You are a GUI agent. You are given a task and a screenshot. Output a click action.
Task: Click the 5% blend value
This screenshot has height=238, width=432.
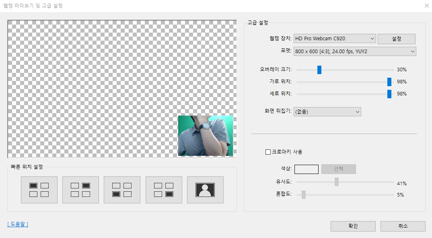[x=400, y=195]
